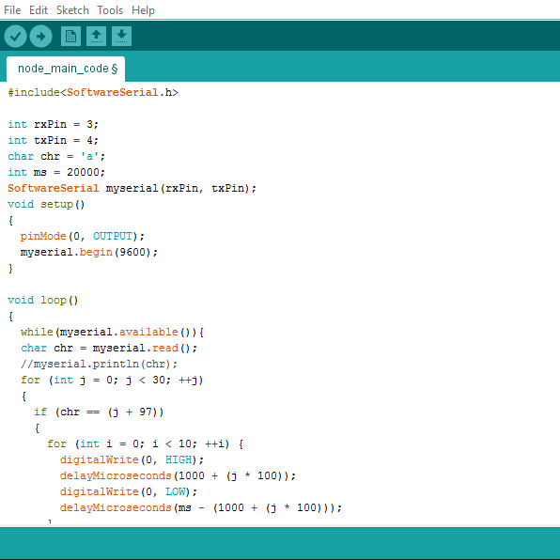Click the 'void loop()' line
This screenshot has height=560, width=560.
coord(43,300)
